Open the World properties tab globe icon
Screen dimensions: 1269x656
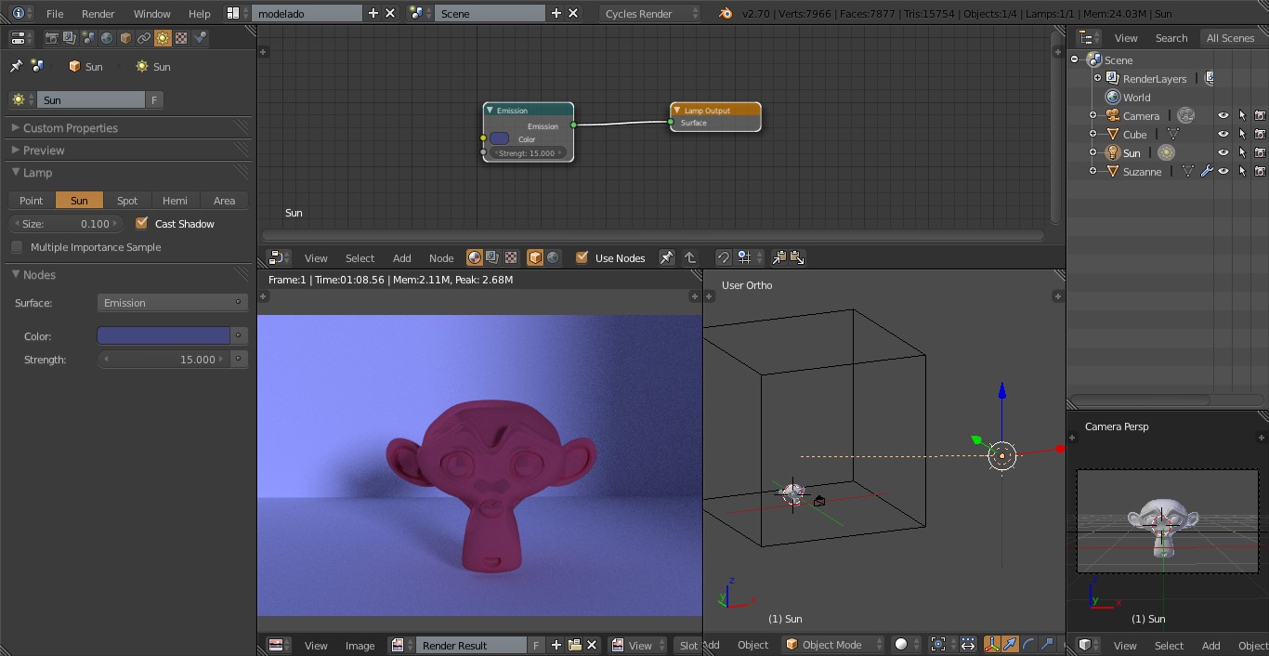coord(107,38)
